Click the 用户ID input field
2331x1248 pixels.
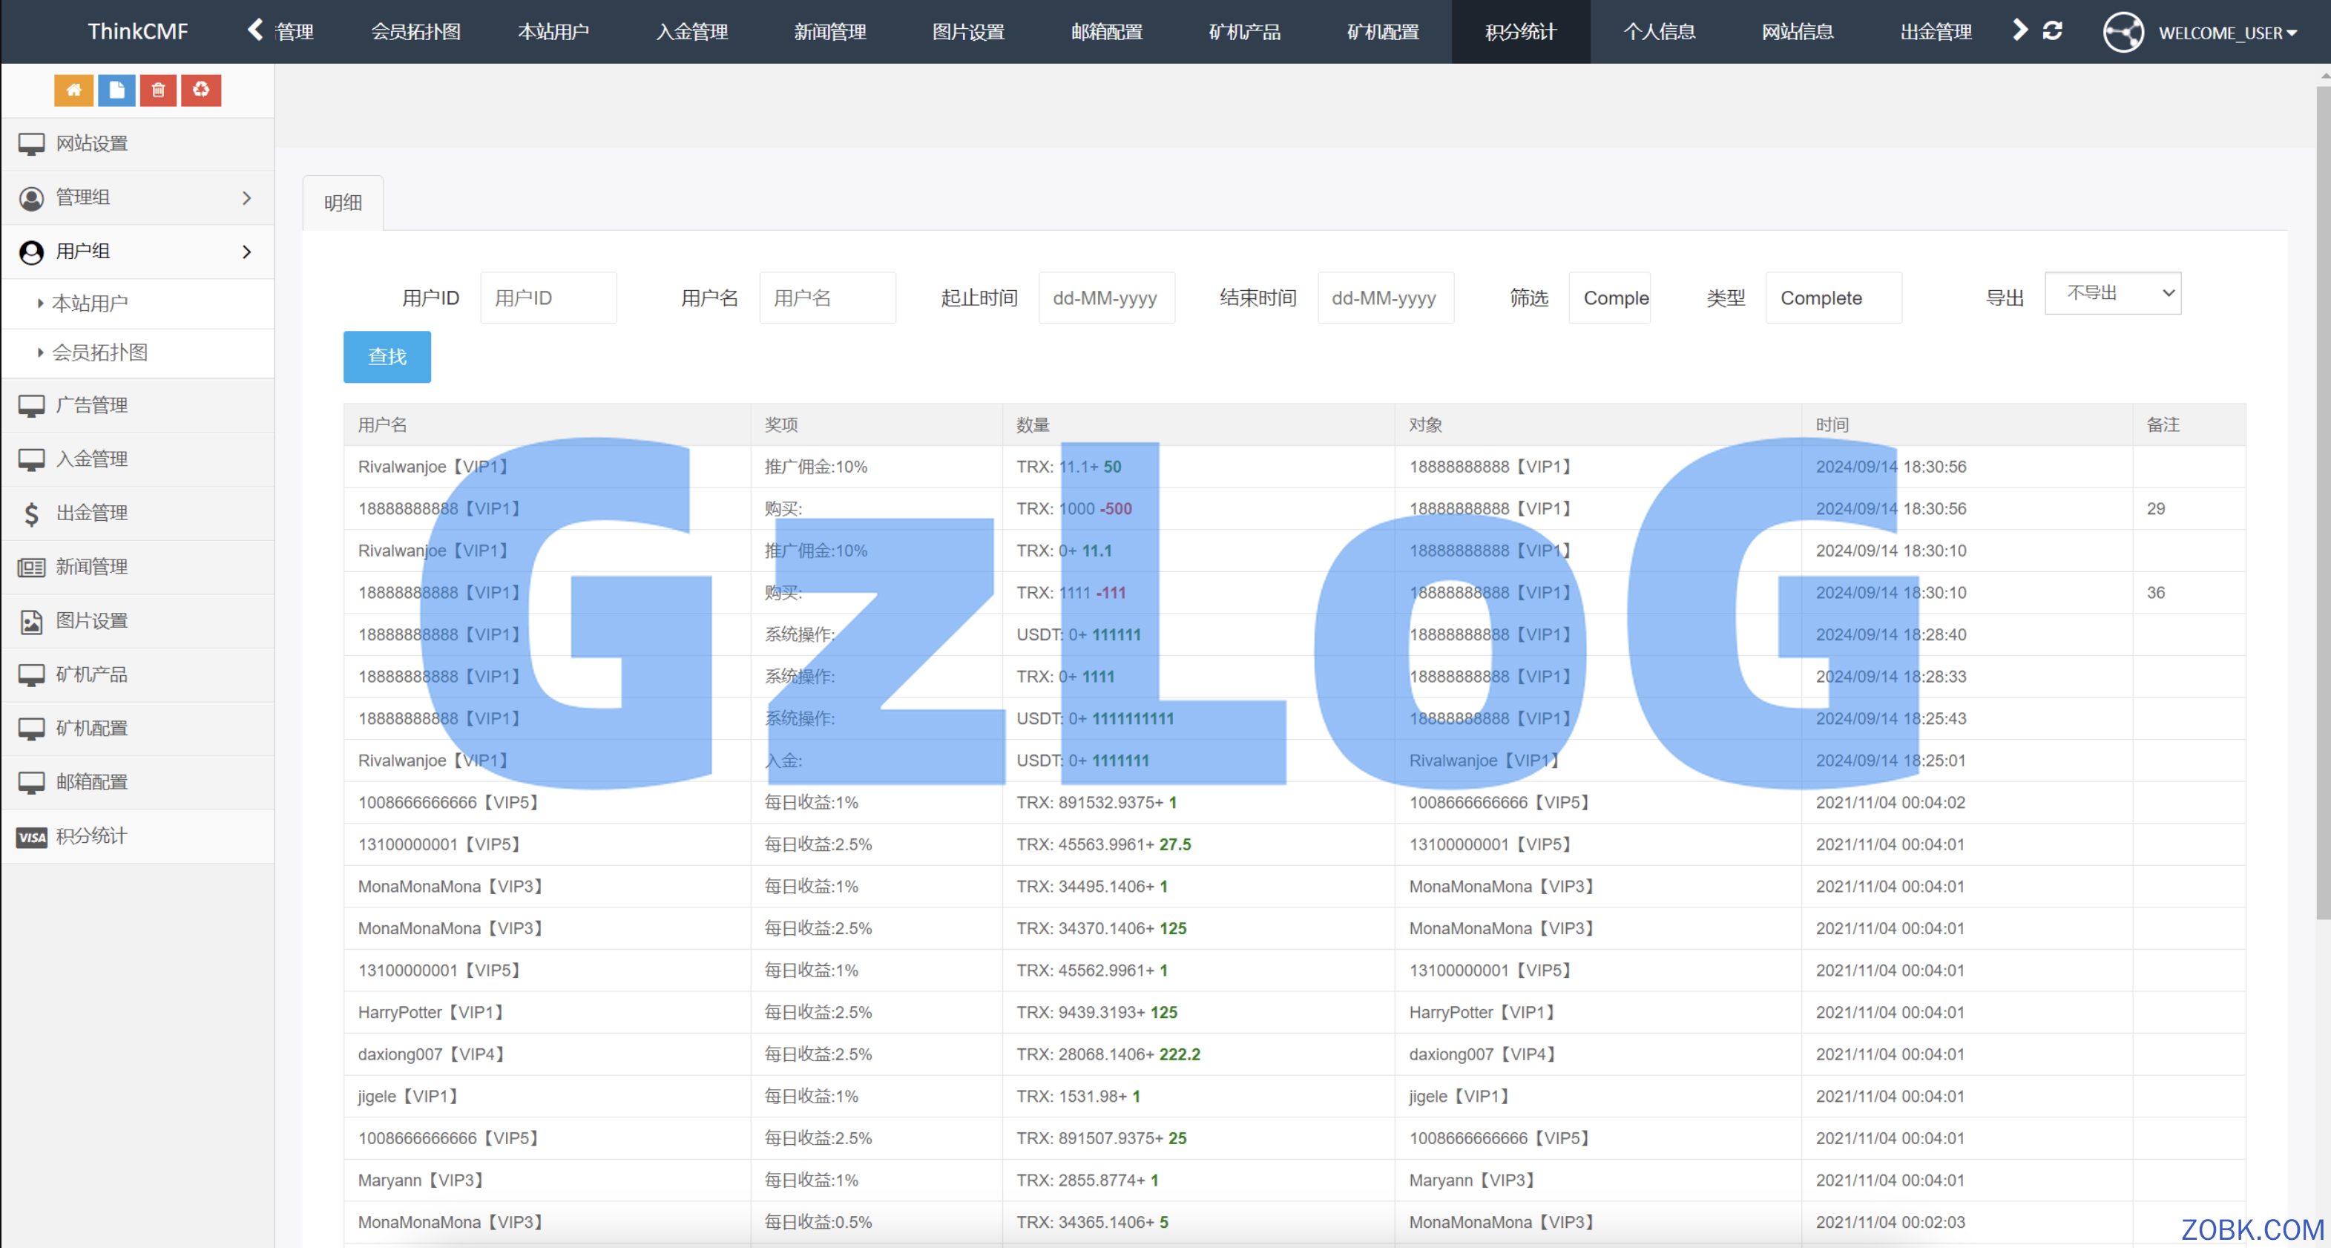pos(548,298)
